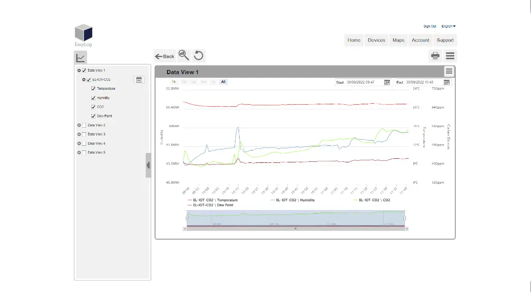Open the Account menu
Screen dimensions: 531x304
coord(420,40)
